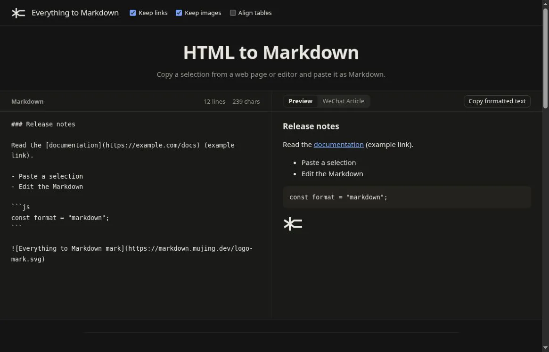Image resolution: width=549 pixels, height=352 pixels.
Task: Switch to the Preview tab
Action: click(x=300, y=101)
